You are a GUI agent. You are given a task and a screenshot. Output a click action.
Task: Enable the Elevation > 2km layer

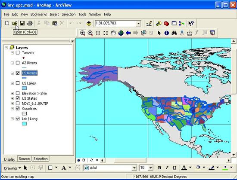(18, 93)
